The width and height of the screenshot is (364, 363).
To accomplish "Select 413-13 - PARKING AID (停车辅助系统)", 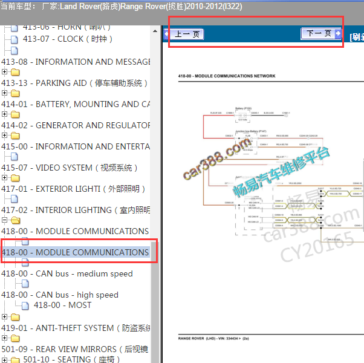I will 74,83.
